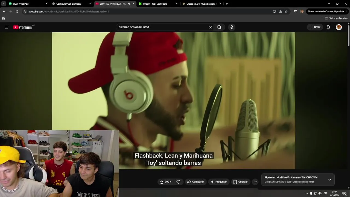Switch to Configurar OBS sin trabas tab
Image resolution: width=350 pixels, height=197 pixels.
(71, 4)
